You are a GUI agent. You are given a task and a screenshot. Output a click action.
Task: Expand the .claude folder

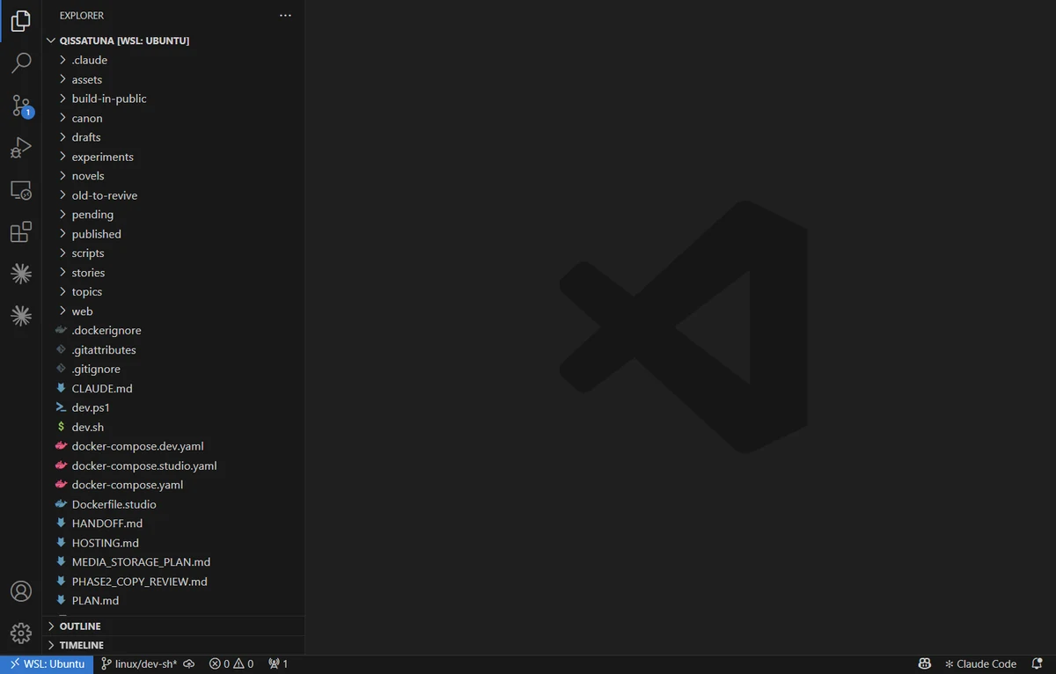[173, 60]
